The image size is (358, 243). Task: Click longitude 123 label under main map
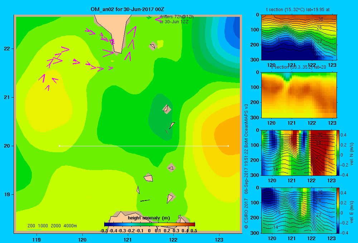(x=219, y=239)
